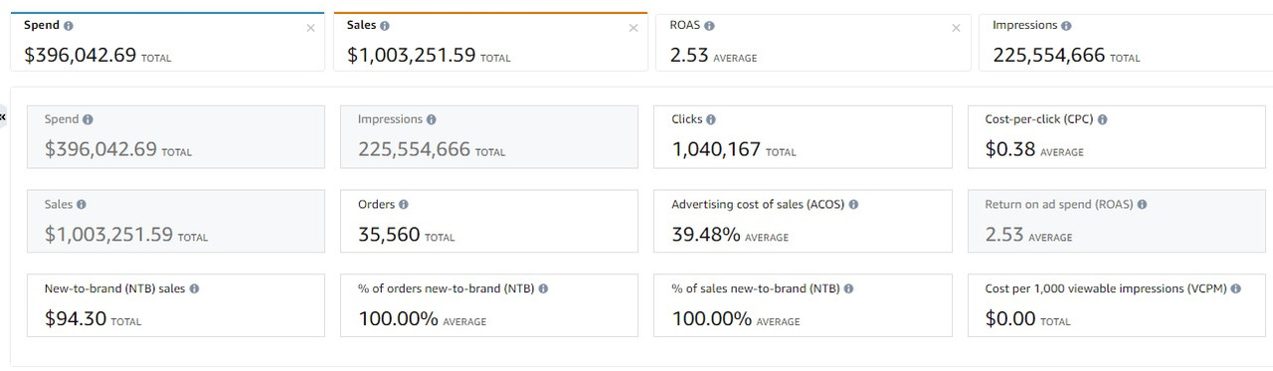Screen dimensions: 1273x371
Task: Click info icon next to top Sales
Action: (x=385, y=26)
